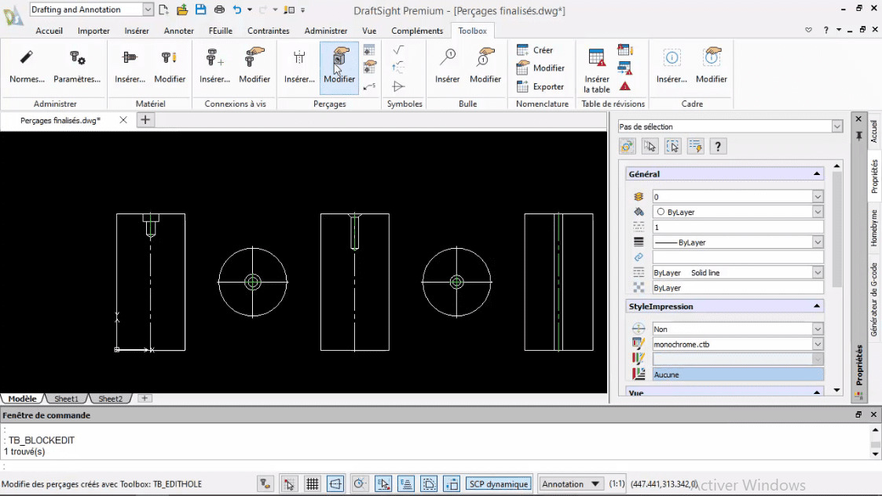The width and height of the screenshot is (882, 496).
Task: Click Modifier in the Perçages group
Action: pos(339,67)
